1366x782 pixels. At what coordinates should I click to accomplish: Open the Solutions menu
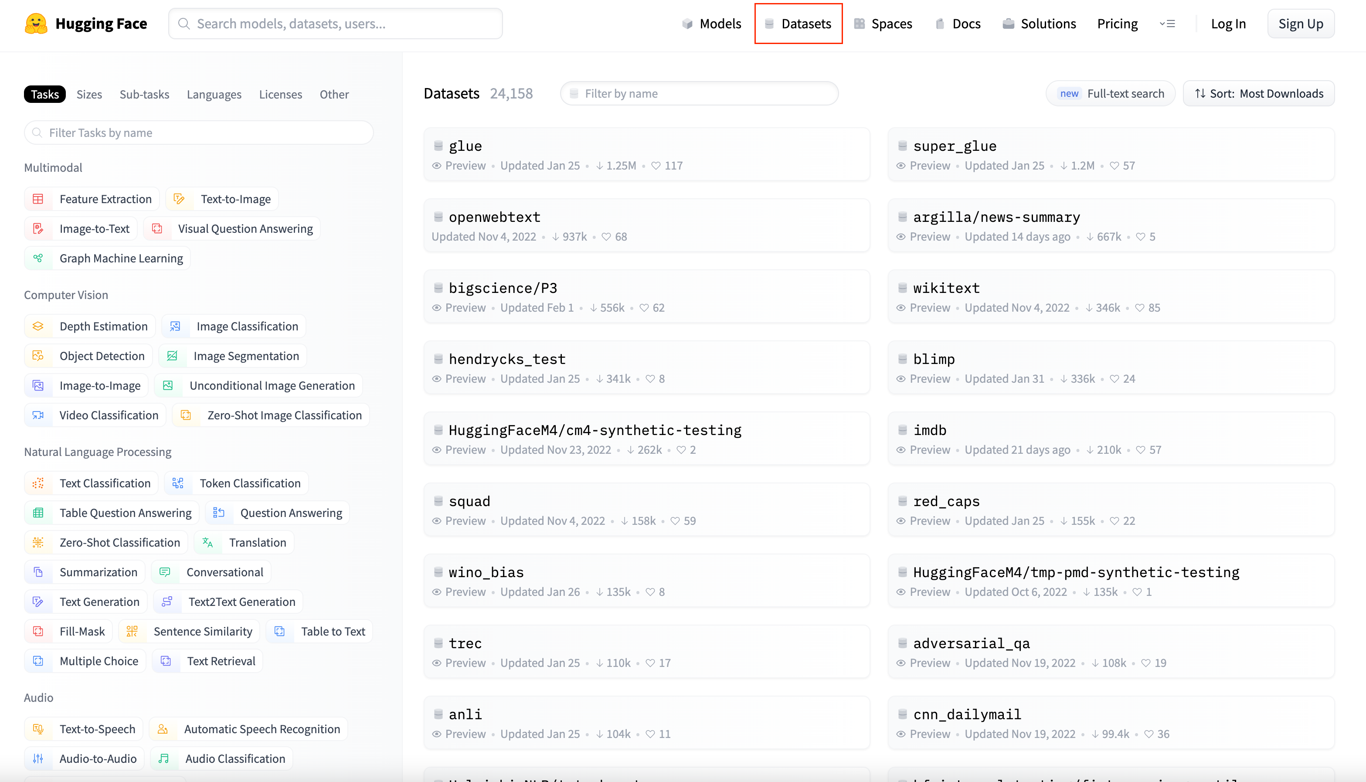pyautogui.click(x=1040, y=24)
